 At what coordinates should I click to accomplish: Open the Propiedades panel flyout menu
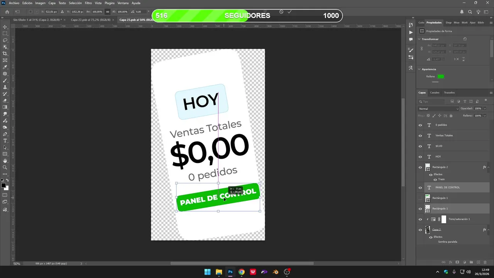491,23
